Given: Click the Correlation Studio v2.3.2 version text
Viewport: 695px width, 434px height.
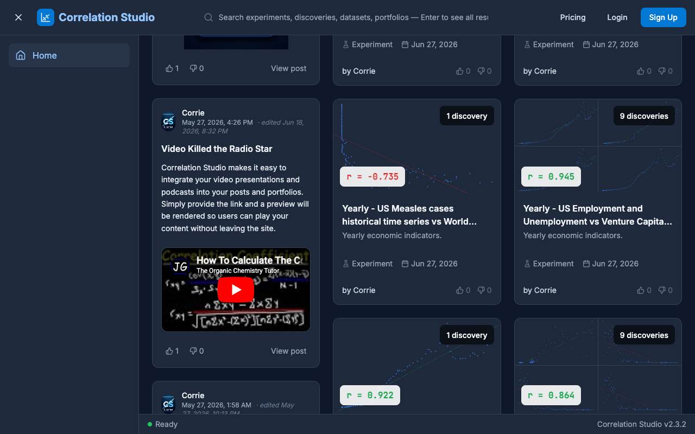Looking at the screenshot, I should [x=642, y=424].
